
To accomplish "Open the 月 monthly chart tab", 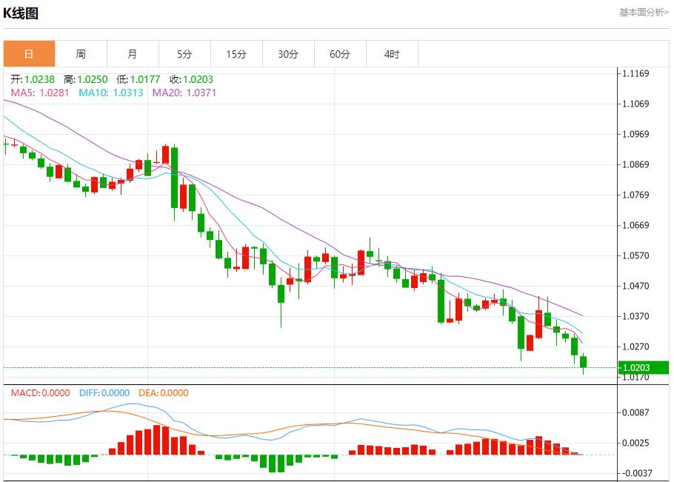I will [133, 54].
